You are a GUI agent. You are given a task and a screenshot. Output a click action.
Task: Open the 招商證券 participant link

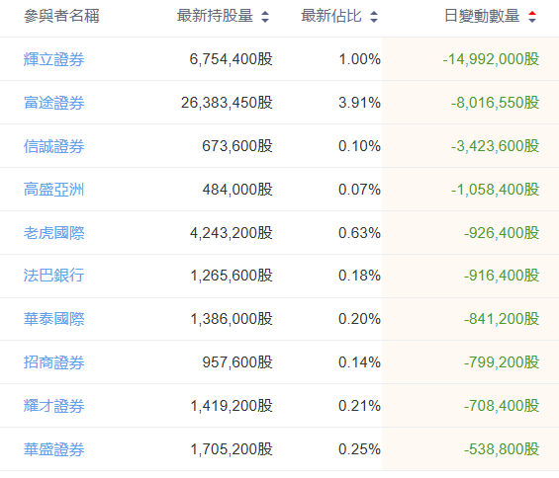pos(53,362)
